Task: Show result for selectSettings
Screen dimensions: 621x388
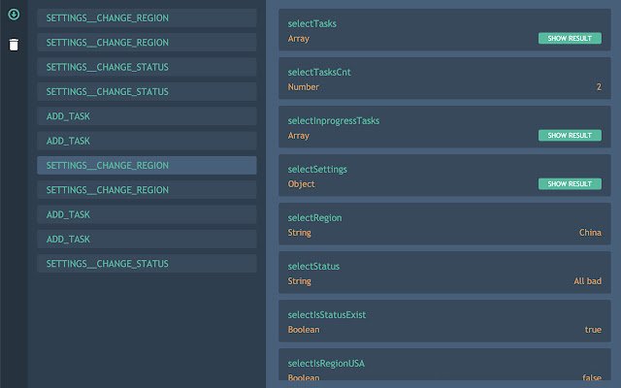Action: click(570, 183)
